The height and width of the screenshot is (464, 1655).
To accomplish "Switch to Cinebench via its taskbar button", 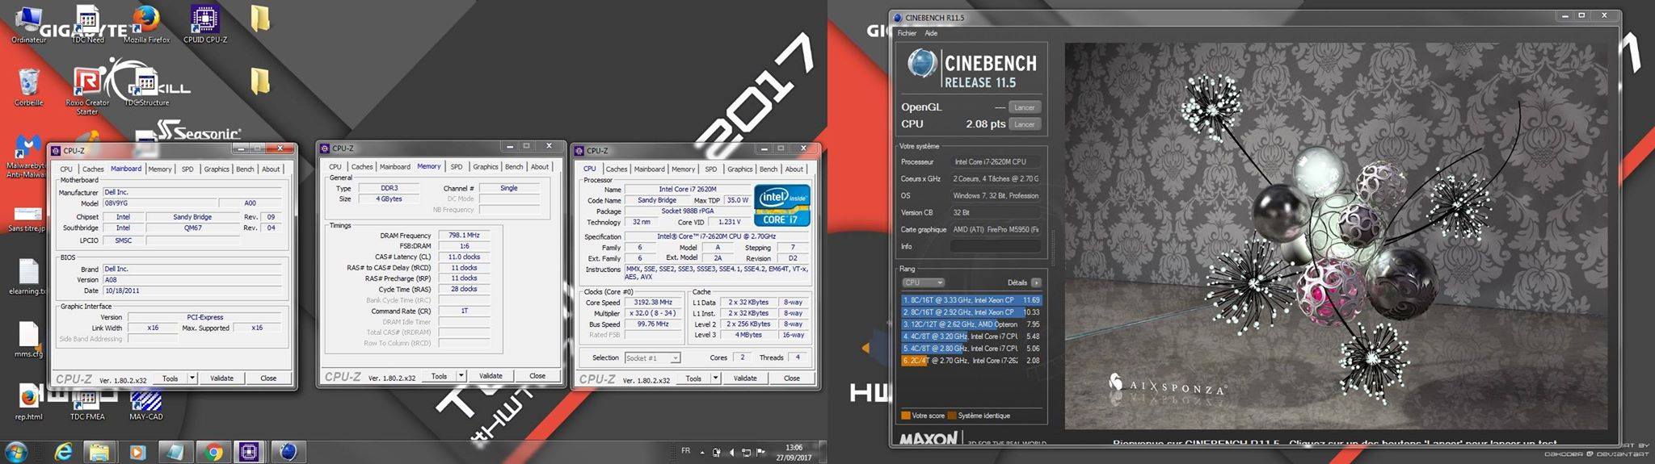I will [288, 453].
